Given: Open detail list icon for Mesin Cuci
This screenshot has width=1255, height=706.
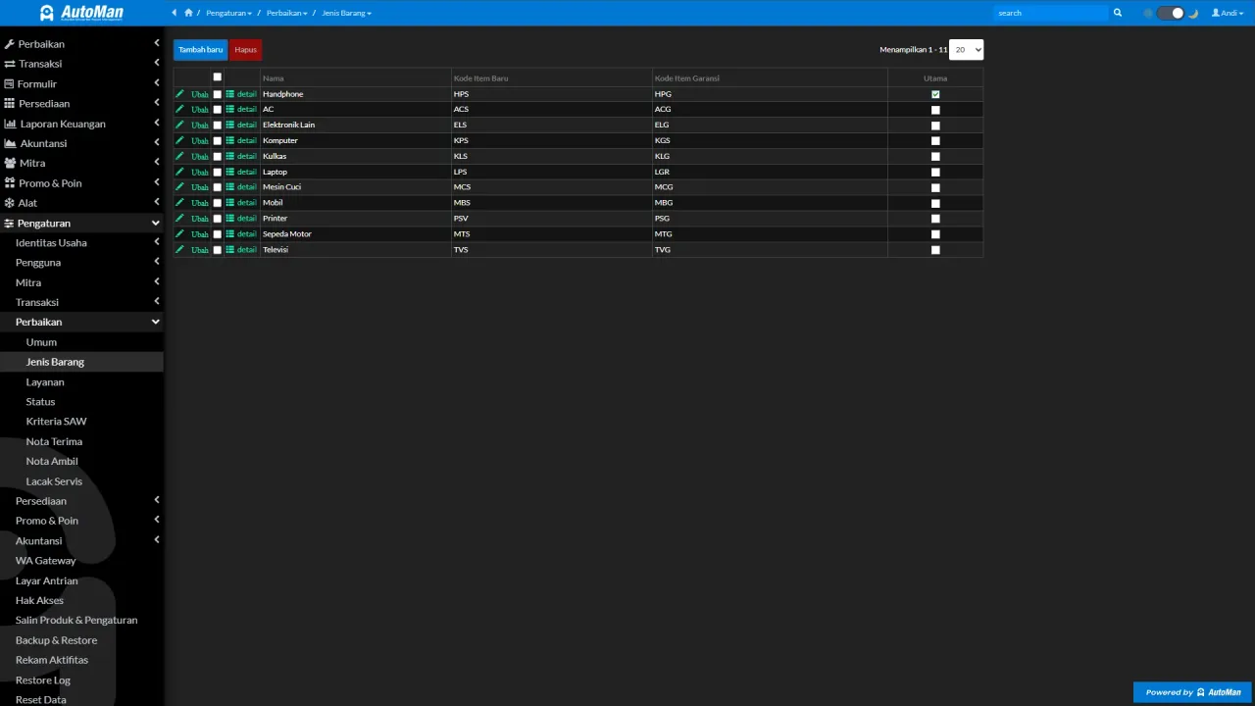Looking at the screenshot, I should [x=230, y=187].
